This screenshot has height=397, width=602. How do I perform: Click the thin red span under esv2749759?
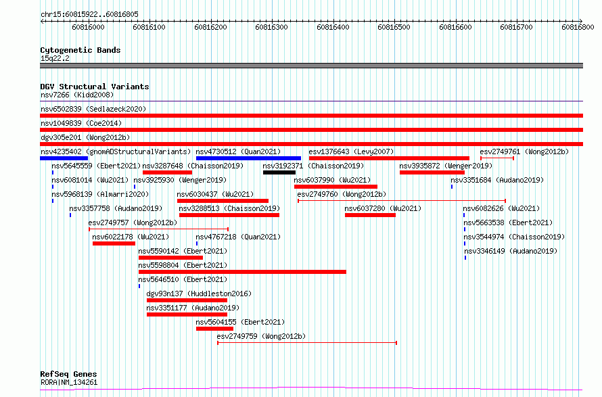pos(307,343)
